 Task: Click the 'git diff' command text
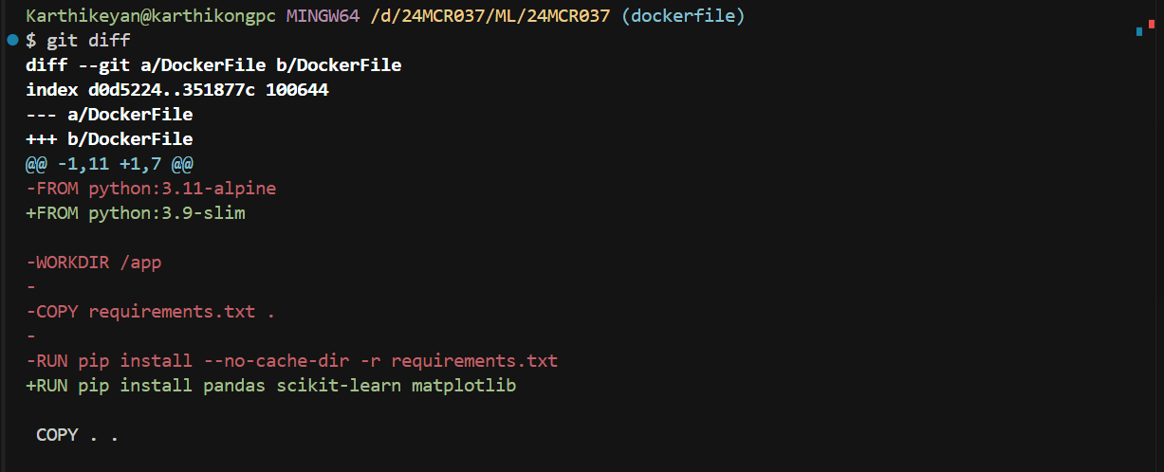coord(88,41)
